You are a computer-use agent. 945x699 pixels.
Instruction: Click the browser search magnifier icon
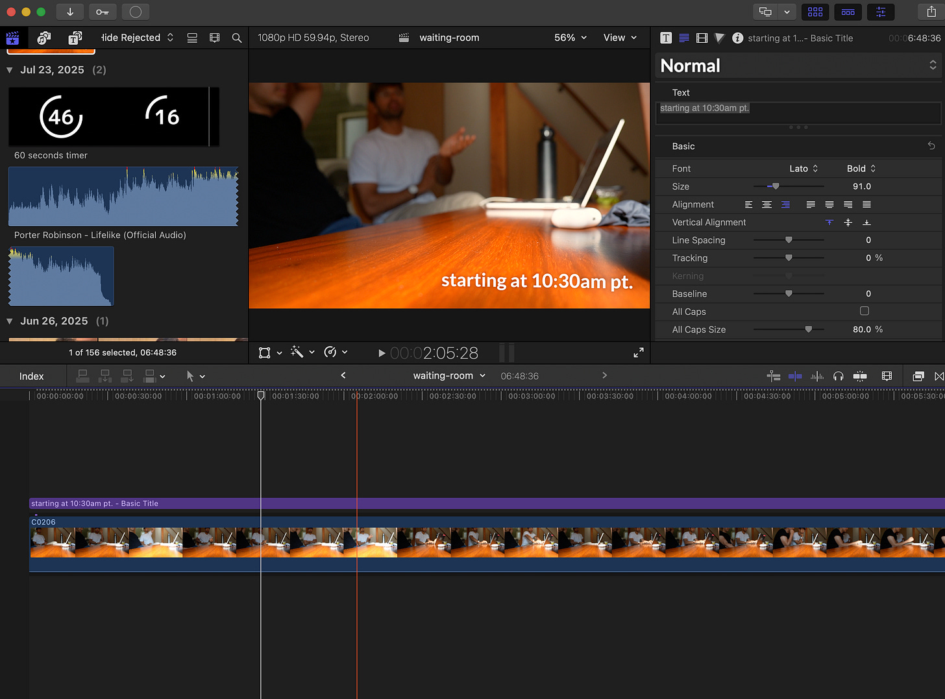click(237, 38)
